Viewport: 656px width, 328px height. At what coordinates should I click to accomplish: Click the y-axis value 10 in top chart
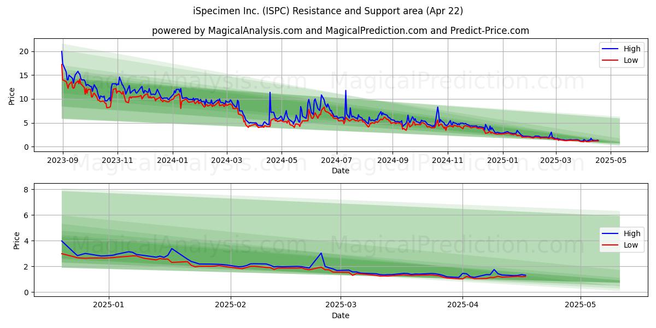pos(24,99)
